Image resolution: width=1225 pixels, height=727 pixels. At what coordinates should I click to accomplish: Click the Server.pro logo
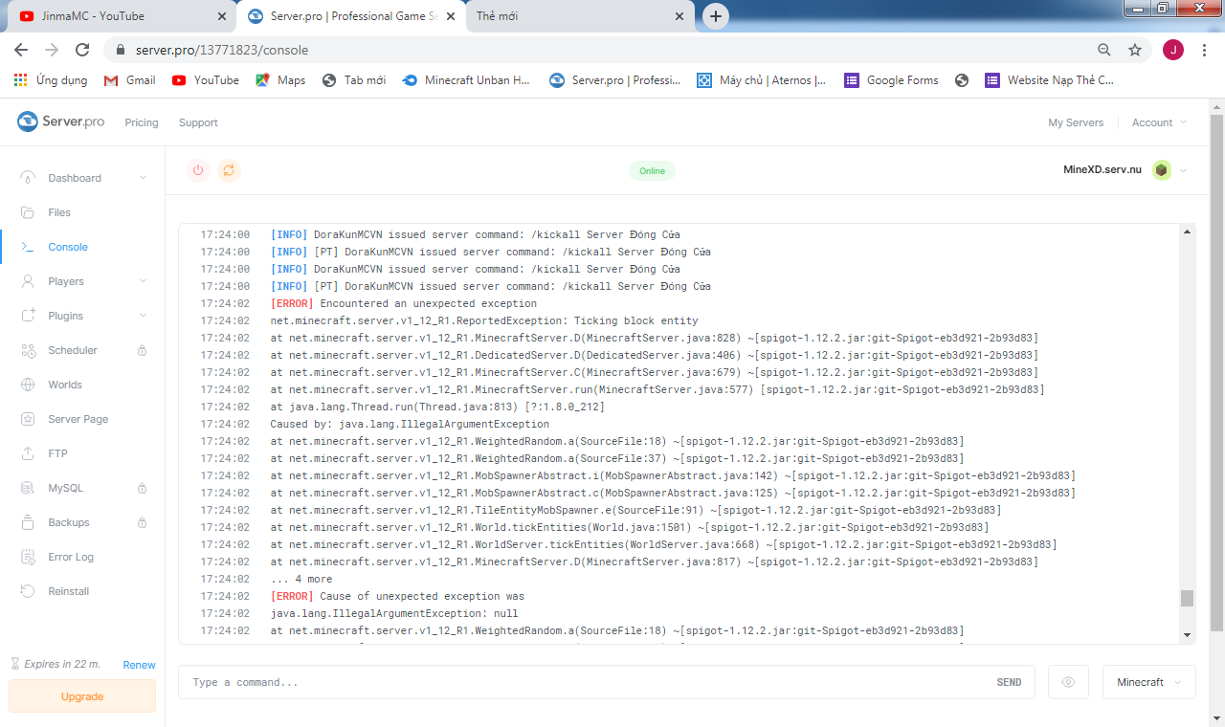point(60,121)
